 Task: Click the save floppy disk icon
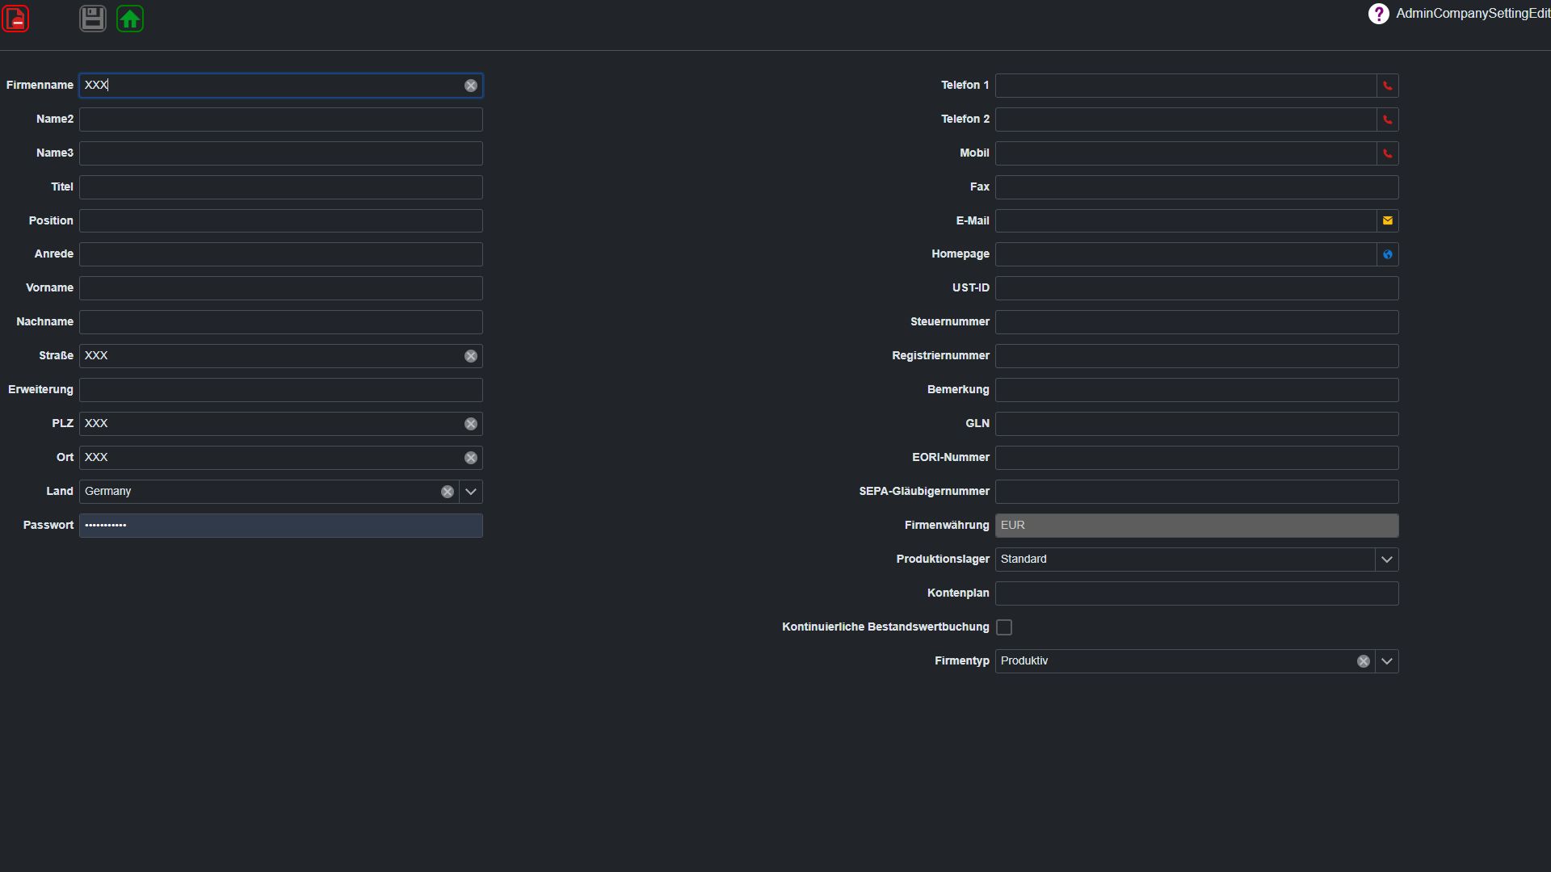click(x=93, y=19)
